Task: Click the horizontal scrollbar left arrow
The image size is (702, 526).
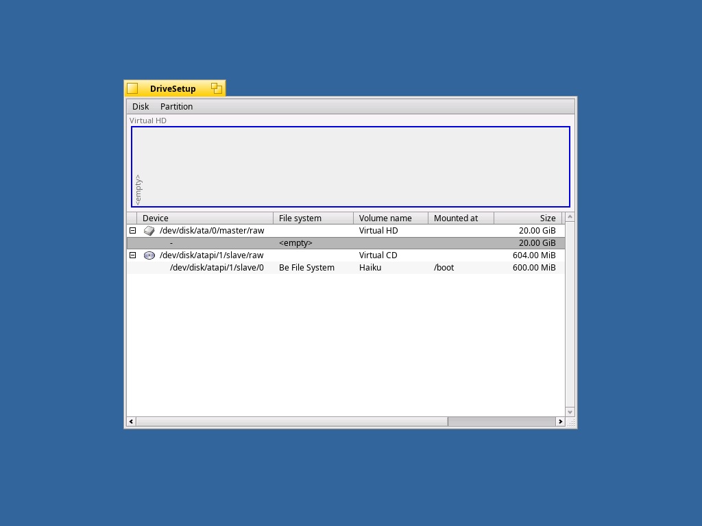Action: 132,422
